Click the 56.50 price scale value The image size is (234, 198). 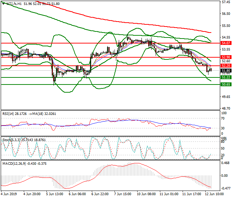tap(226, 14)
